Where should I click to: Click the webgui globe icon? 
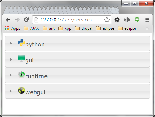click(x=21, y=90)
